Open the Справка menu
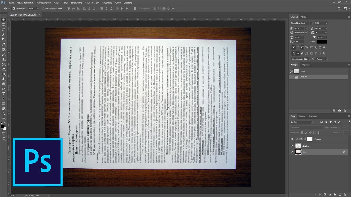The height and width of the screenshot is (197, 351). point(128,2)
